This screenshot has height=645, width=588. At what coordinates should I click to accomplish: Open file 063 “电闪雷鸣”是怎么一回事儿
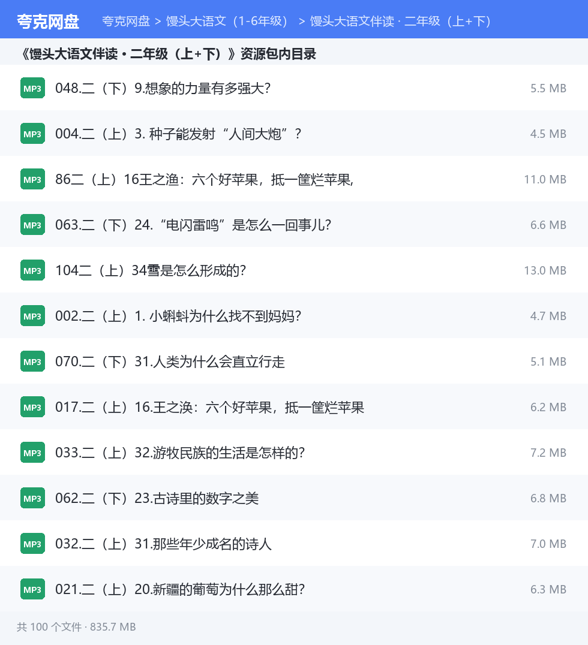193,225
